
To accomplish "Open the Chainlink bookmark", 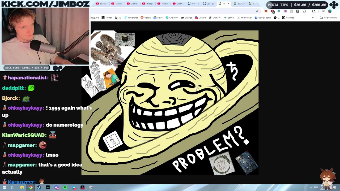I will [172, 18].
